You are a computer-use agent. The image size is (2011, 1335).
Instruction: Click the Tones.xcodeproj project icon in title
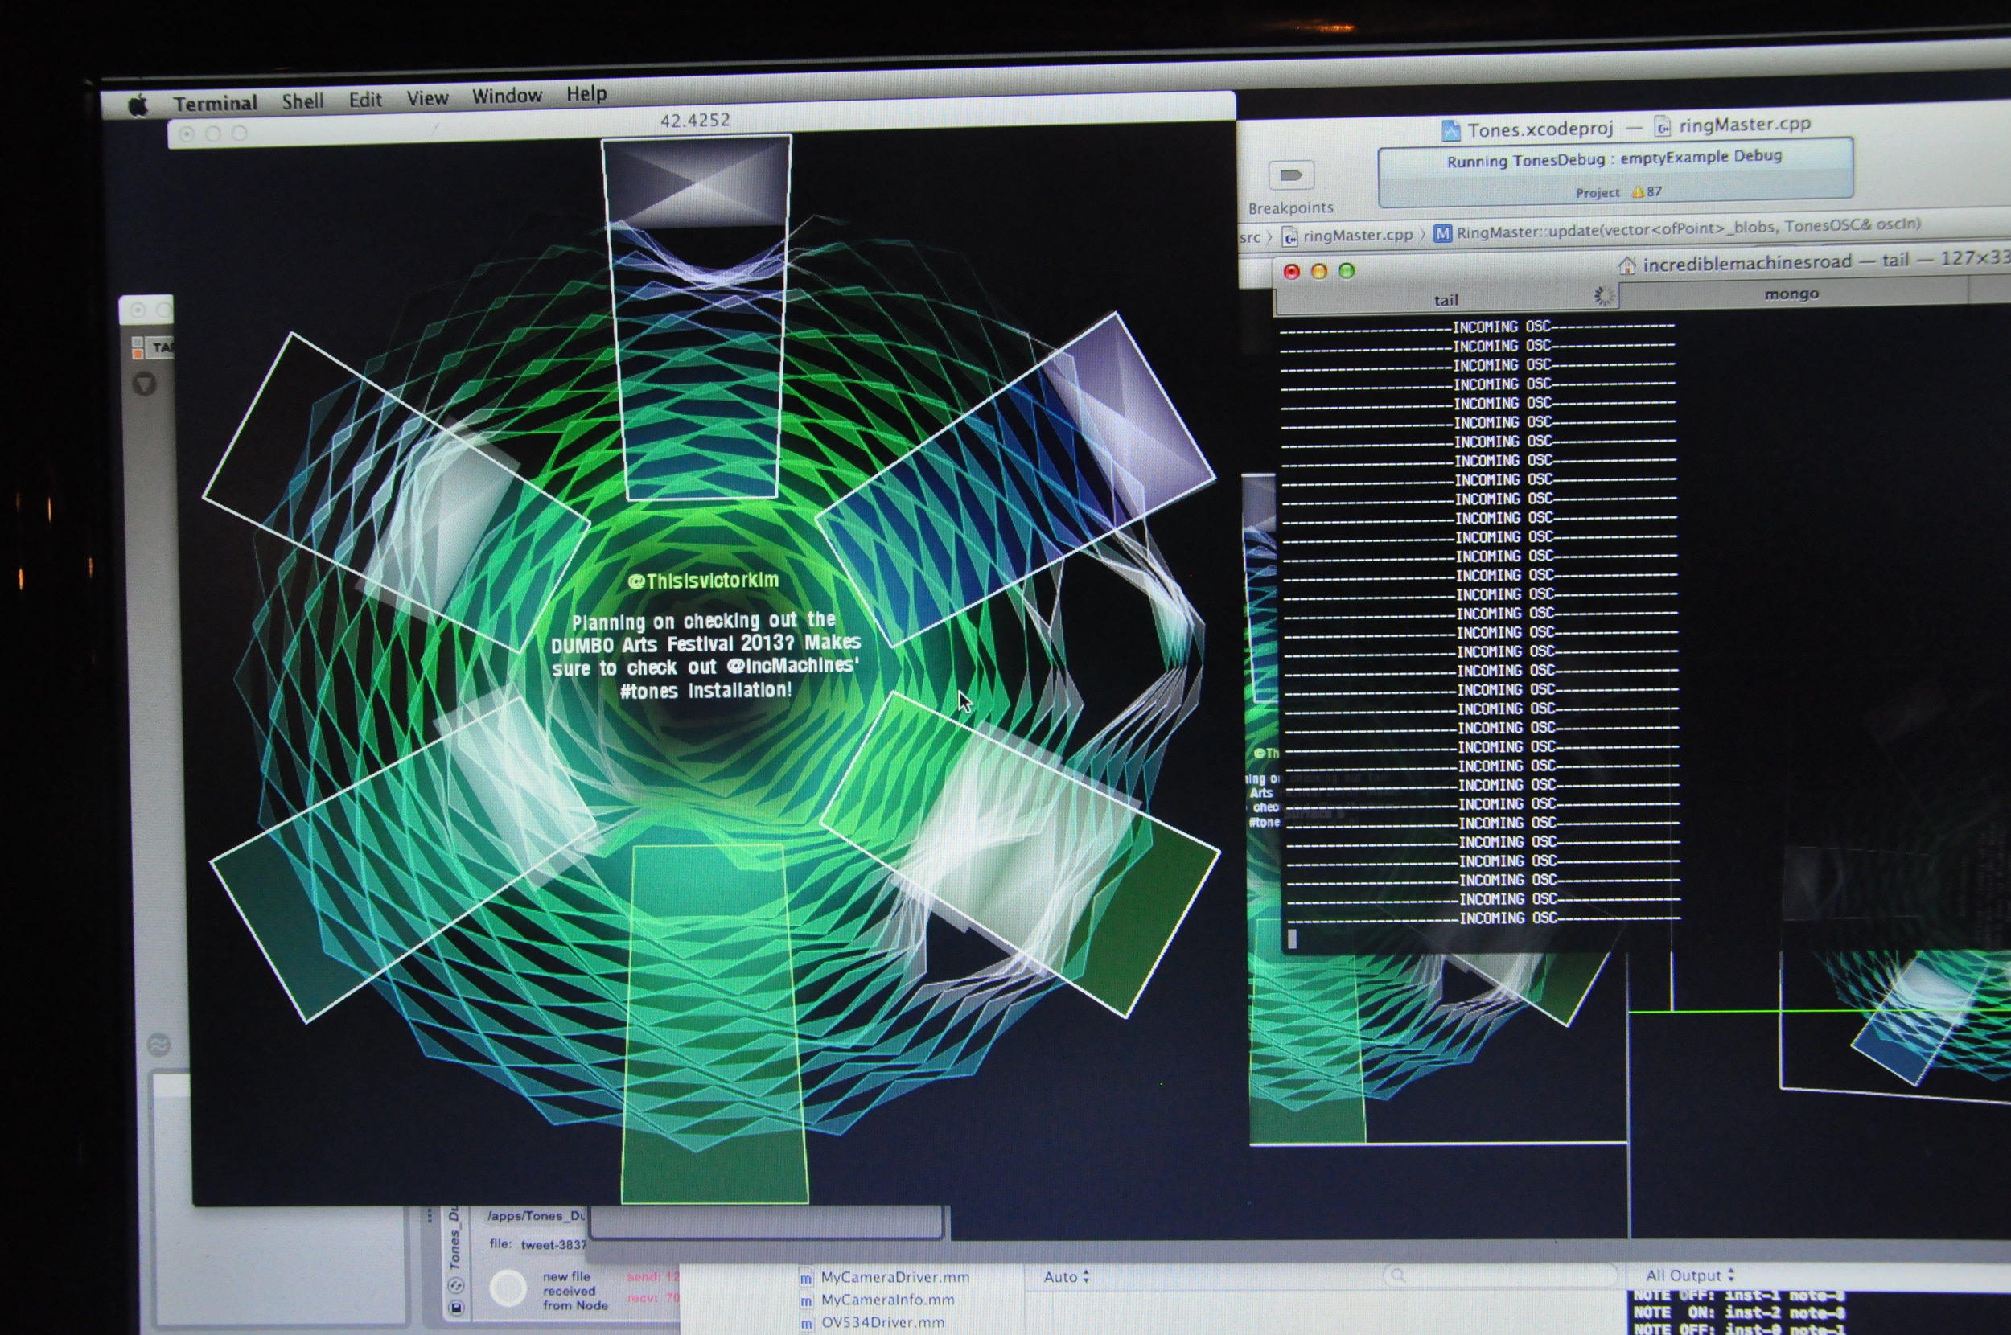1451,130
